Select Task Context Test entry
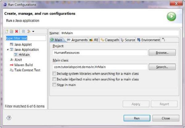This screenshot has width=185, height=128. pyautogui.click(x=27, y=70)
